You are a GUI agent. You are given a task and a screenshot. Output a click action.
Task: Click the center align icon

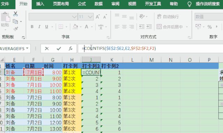[x=124, y=27]
